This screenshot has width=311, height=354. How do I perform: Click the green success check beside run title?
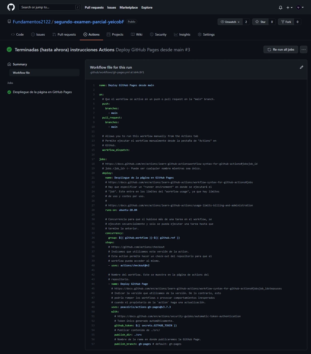coord(9,49)
